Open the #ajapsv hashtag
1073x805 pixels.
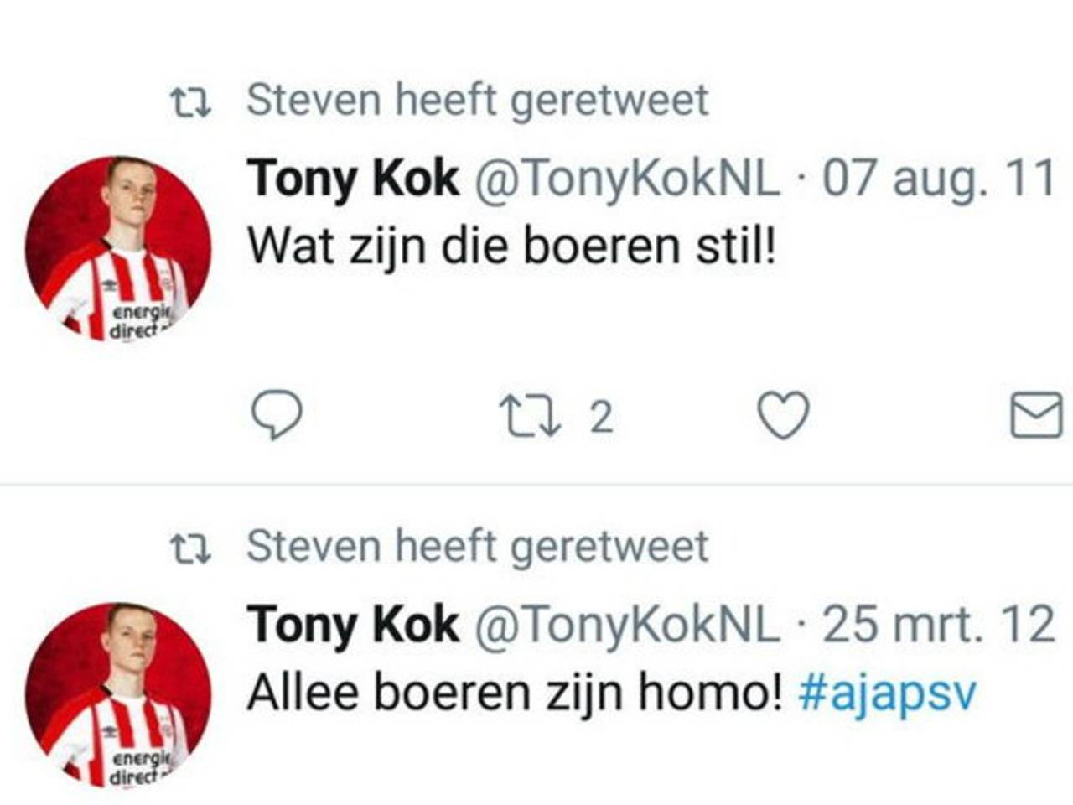coord(888,695)
